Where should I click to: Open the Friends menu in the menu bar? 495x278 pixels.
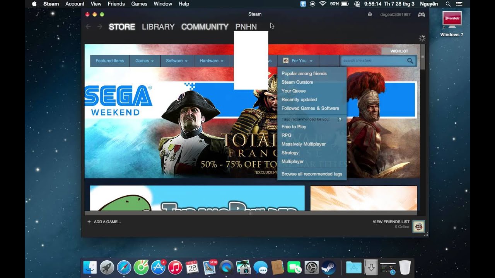point(116,4)
